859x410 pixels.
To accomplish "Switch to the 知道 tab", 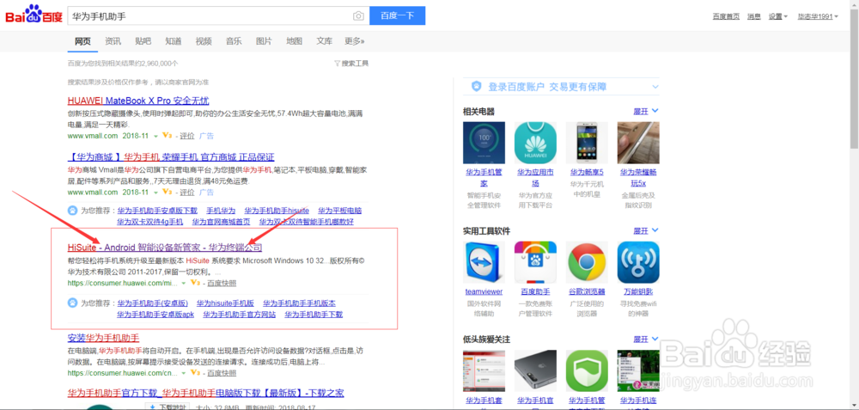I will point(174,41).
